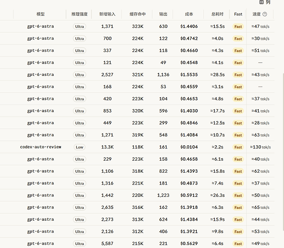The width and height of the screenshot is (284, 248).
Task: Click the Low reasoning badge
Action: point(79,147)
